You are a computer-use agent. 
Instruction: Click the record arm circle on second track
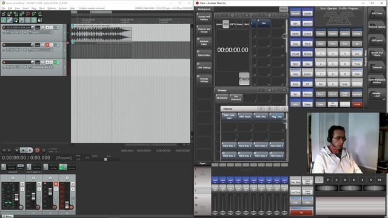[4, 45]
